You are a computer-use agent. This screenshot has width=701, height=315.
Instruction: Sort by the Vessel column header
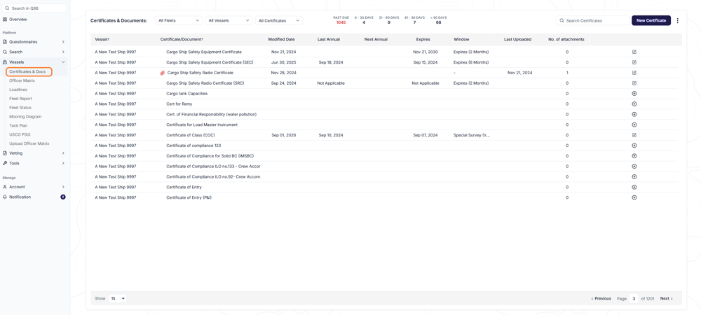pos(102,39)
